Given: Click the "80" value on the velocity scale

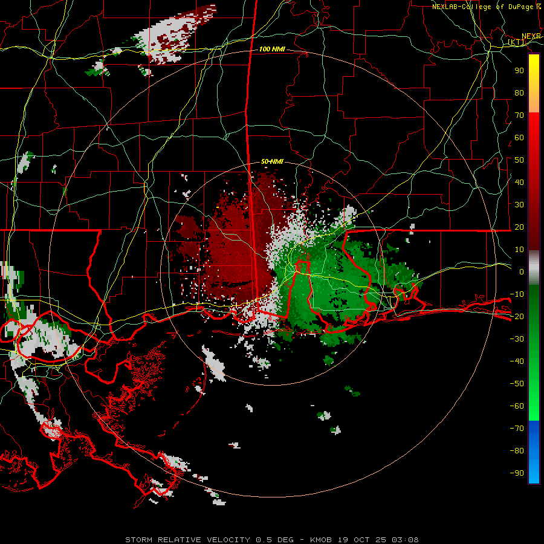Looking at the screenshot, I should tap(519, 93).
